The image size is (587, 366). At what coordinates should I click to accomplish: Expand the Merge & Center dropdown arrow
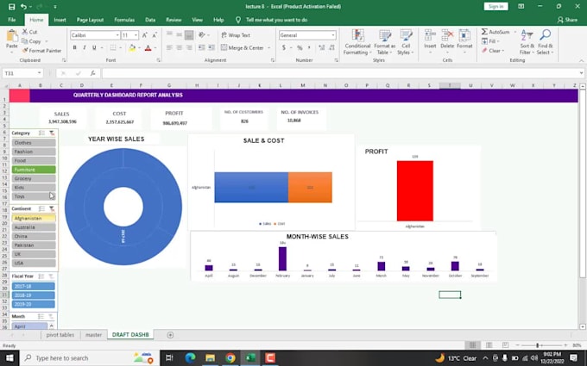267,48
